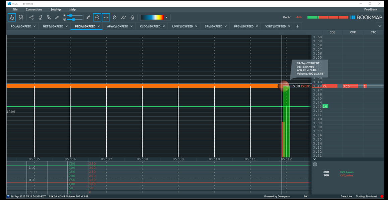388x200 pixels.
Task: Adjust the upper brightness slider
Action: pos(71,15)
